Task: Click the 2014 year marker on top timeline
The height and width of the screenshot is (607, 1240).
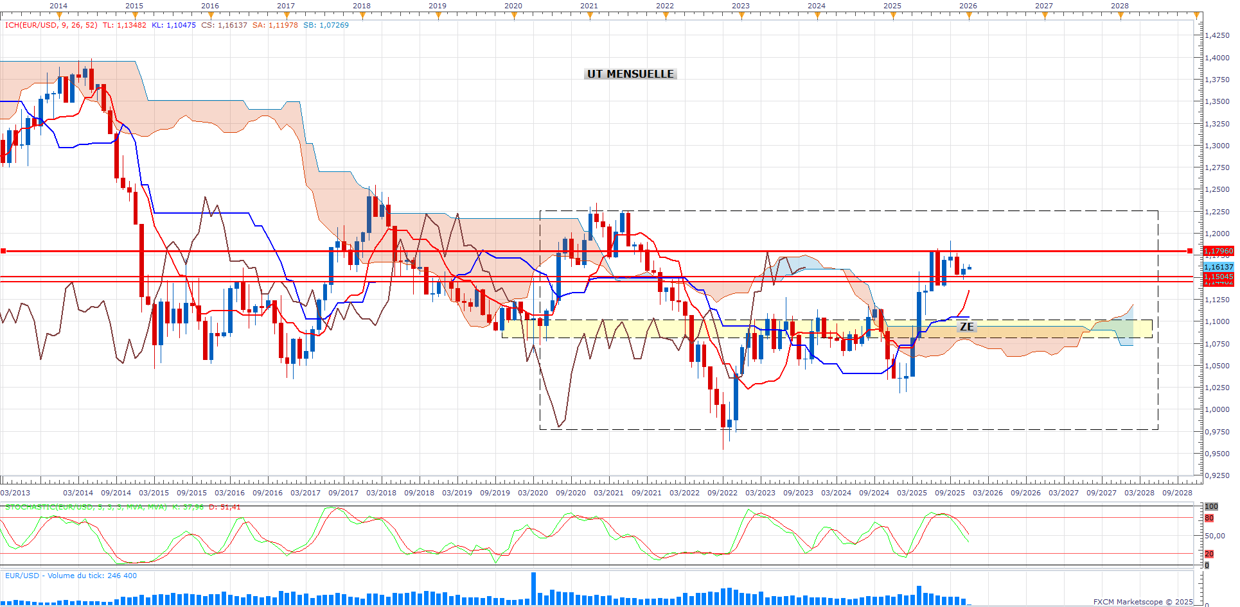Action: click(x=58, y=6)
